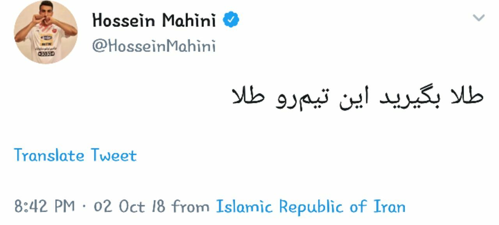Click the word "Iran" in the location
Screen dimensions: 499x225
tap(389, 206)
